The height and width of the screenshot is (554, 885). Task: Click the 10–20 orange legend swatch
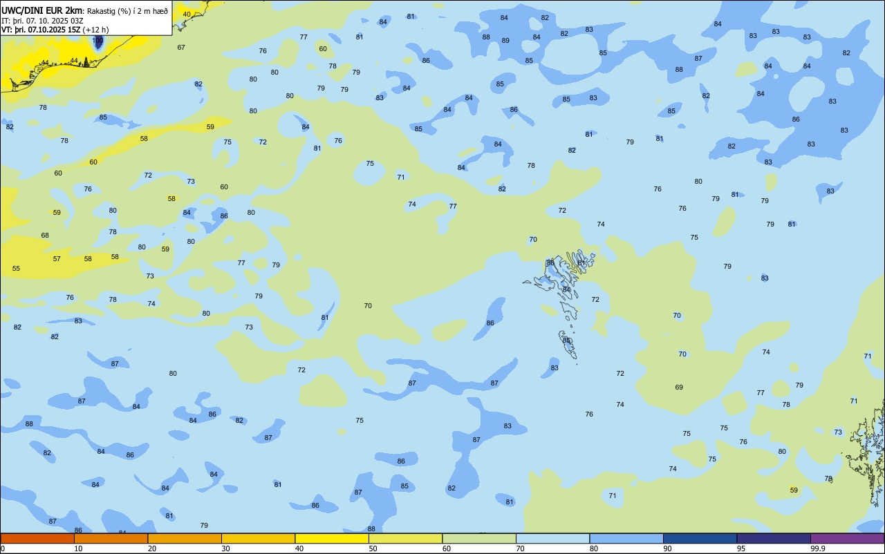pyautogui.click(x=111, y=538)
